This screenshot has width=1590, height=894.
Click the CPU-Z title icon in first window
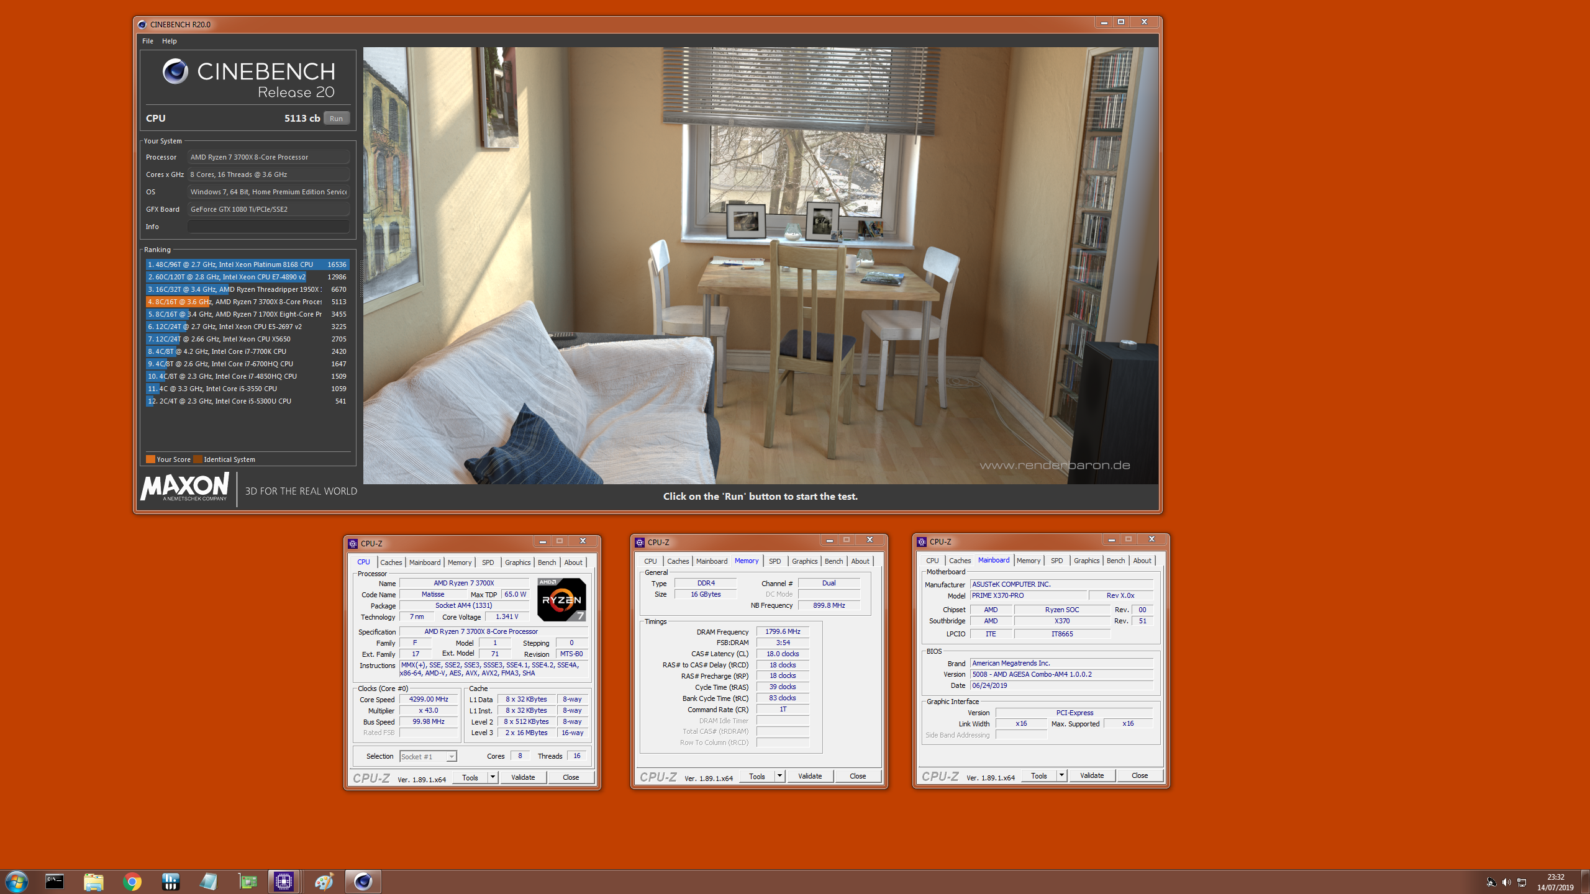353,543
